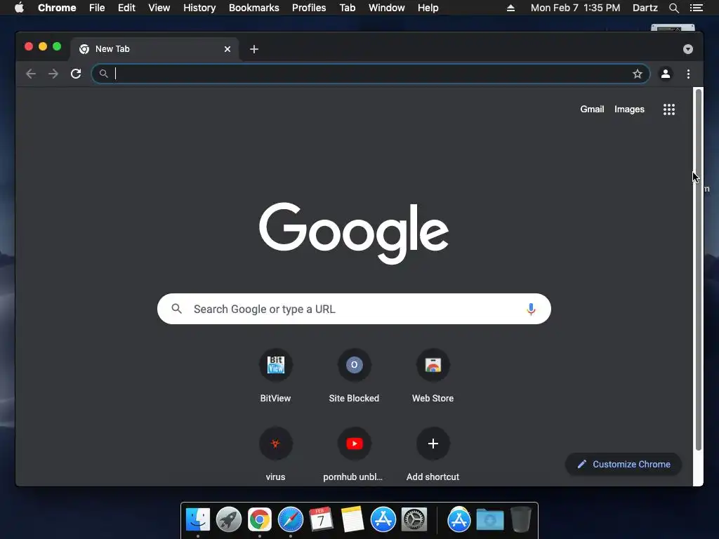This screenshot has width=719, height=539.
Task: Click the date and time in menu bar
Action: tap(575, 8)
